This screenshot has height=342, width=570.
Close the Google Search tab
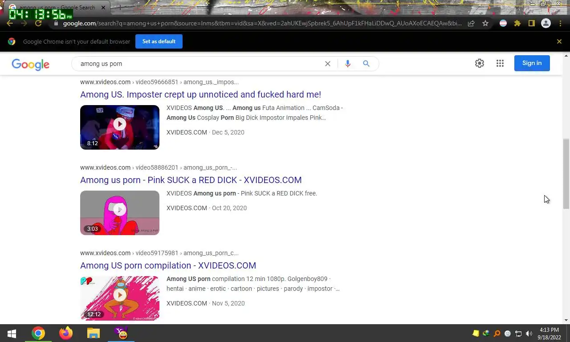point(103,8)
